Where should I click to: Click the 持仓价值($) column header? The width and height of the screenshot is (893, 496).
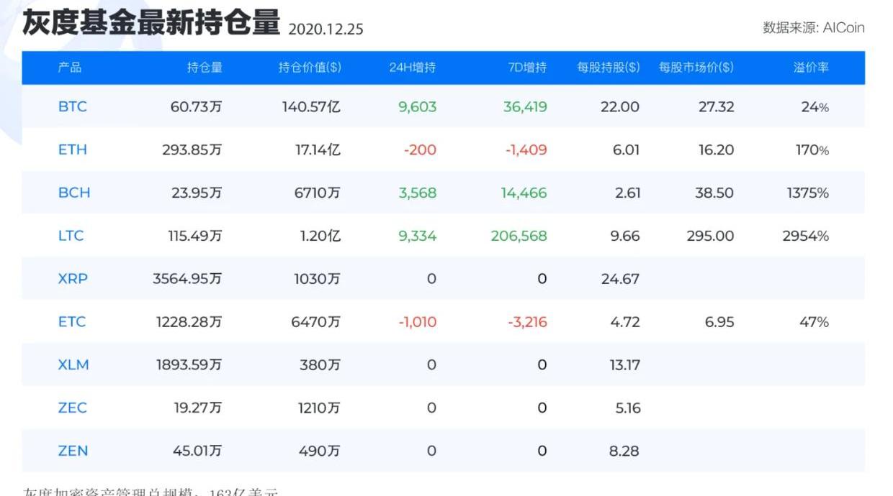click(x=310, y=68)
